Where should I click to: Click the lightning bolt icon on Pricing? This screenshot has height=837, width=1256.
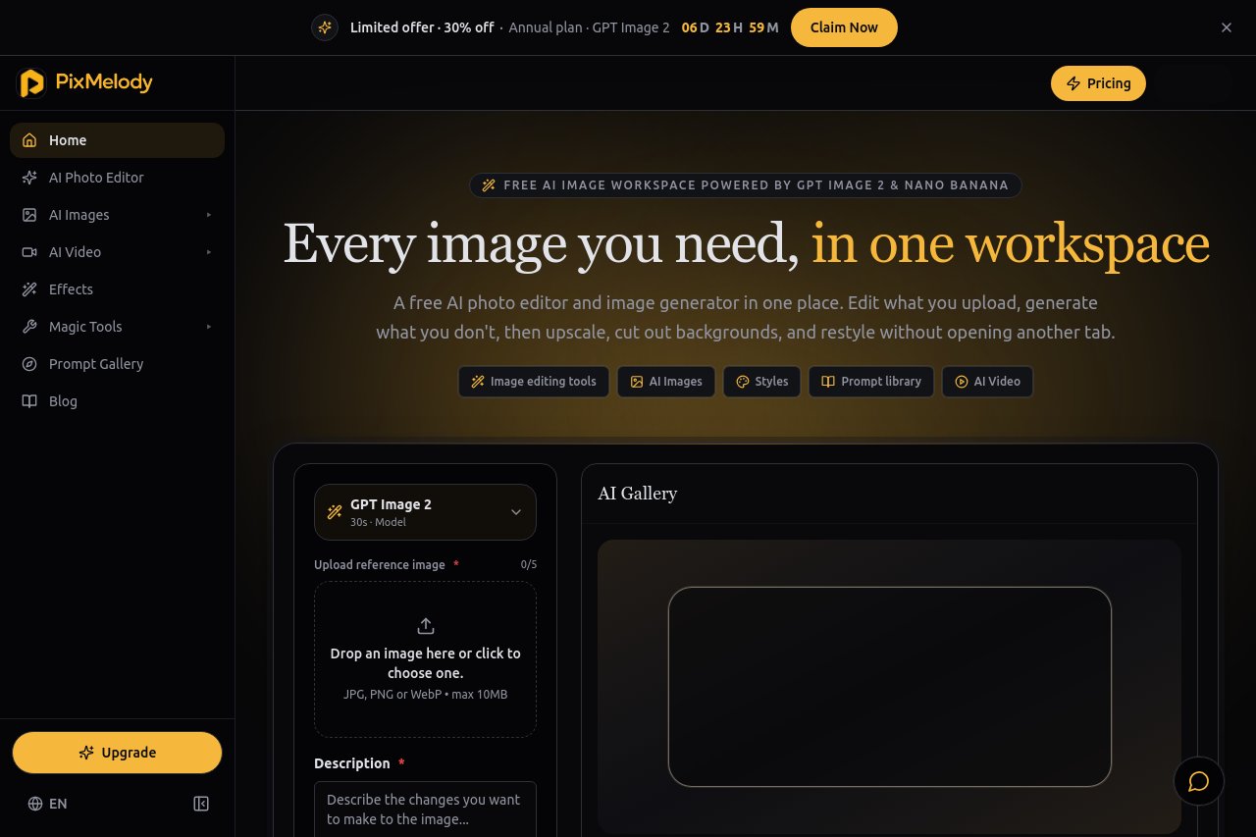[x=1073, y=83]
